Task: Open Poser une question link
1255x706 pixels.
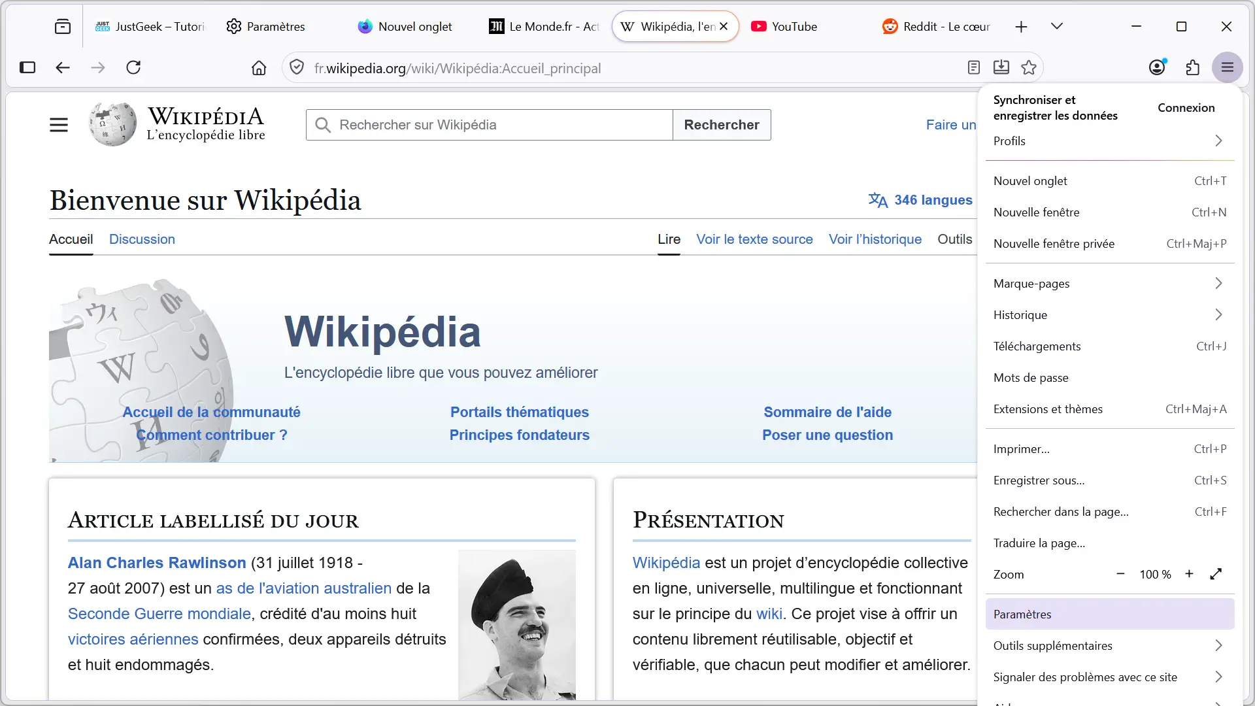Action: coord(828,435)
